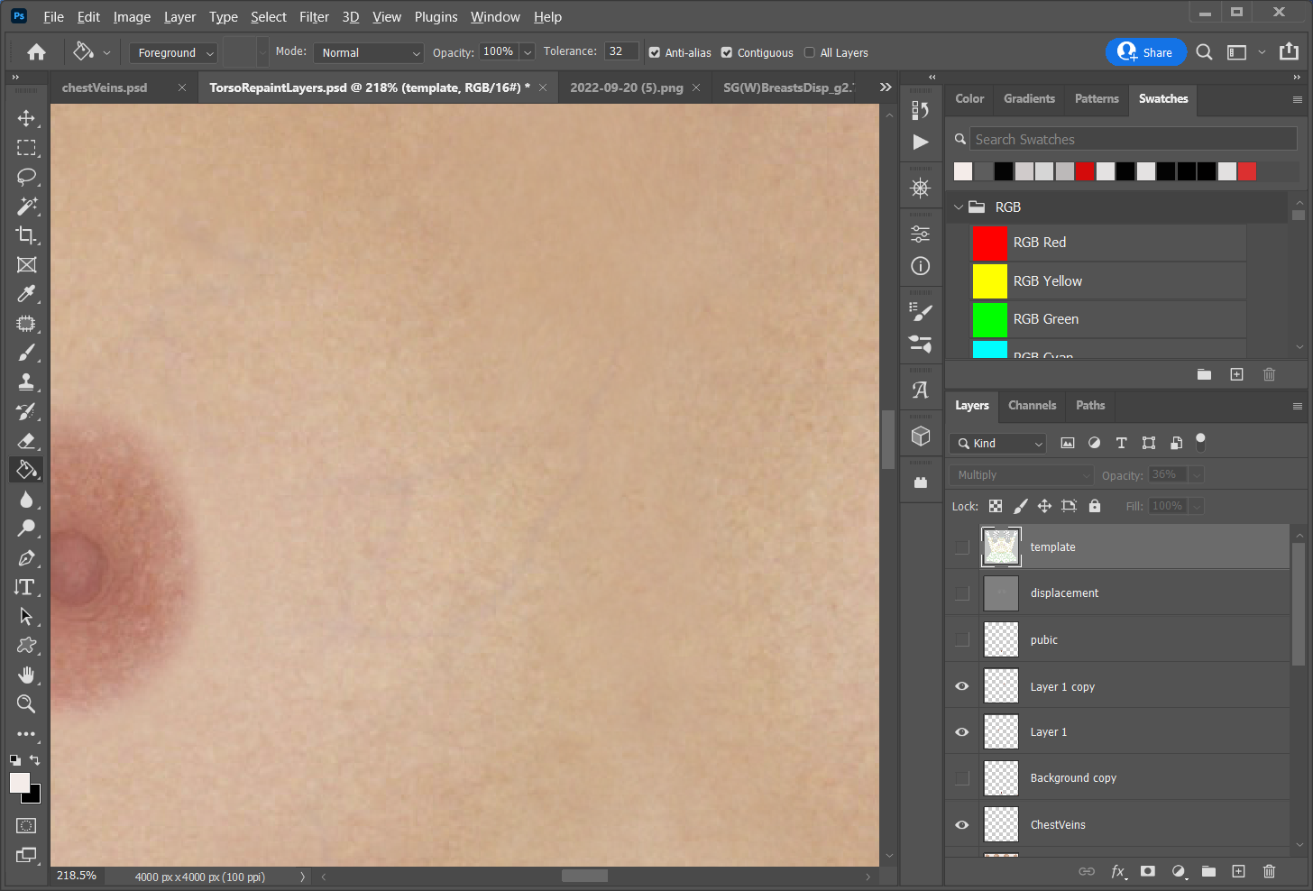The width and height of the screenshot is (1313, 891).
Task: Select the Lasso tool
Action: coord(26,177)
